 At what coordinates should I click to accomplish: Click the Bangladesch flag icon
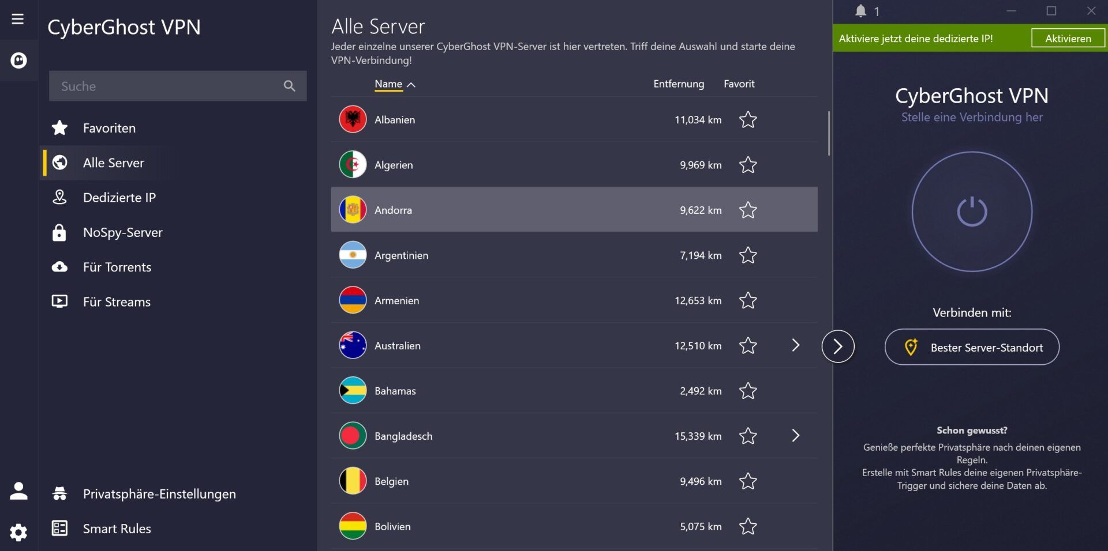[x=353, y=436]
